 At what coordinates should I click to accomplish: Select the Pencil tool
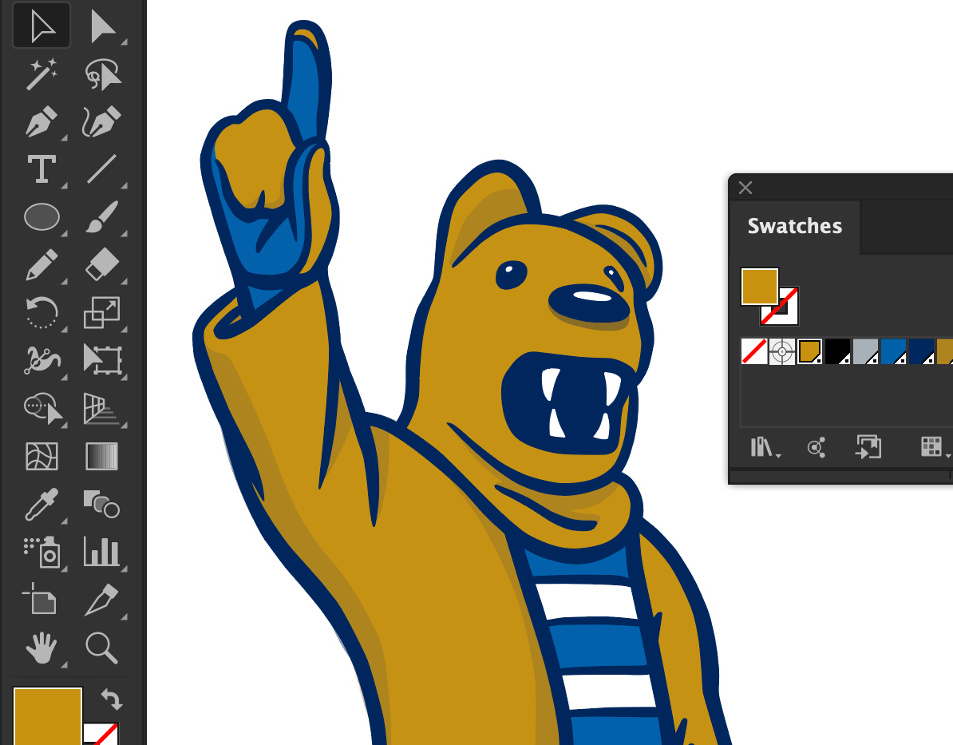tap(42, 264)
